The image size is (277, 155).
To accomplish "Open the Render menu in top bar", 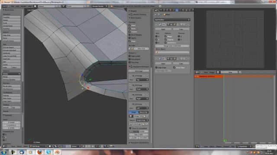I will tap(23, 6).
